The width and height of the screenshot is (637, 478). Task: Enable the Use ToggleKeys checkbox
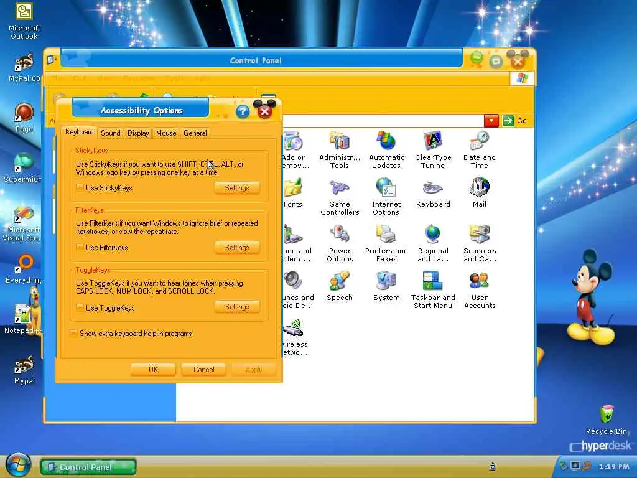click(x=80, y=307)
